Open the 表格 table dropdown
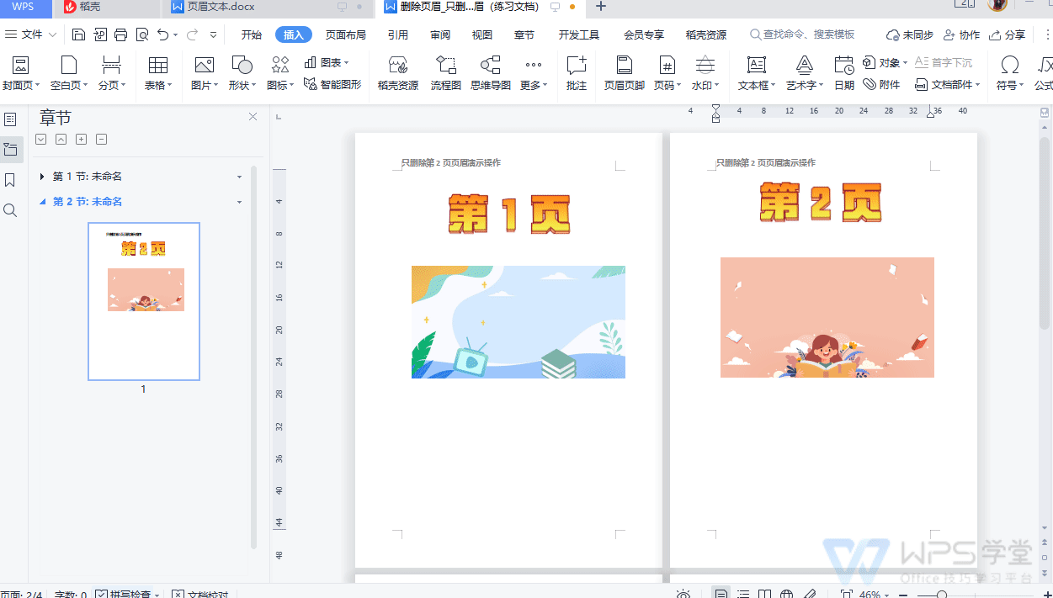 (x=157, y=73)
